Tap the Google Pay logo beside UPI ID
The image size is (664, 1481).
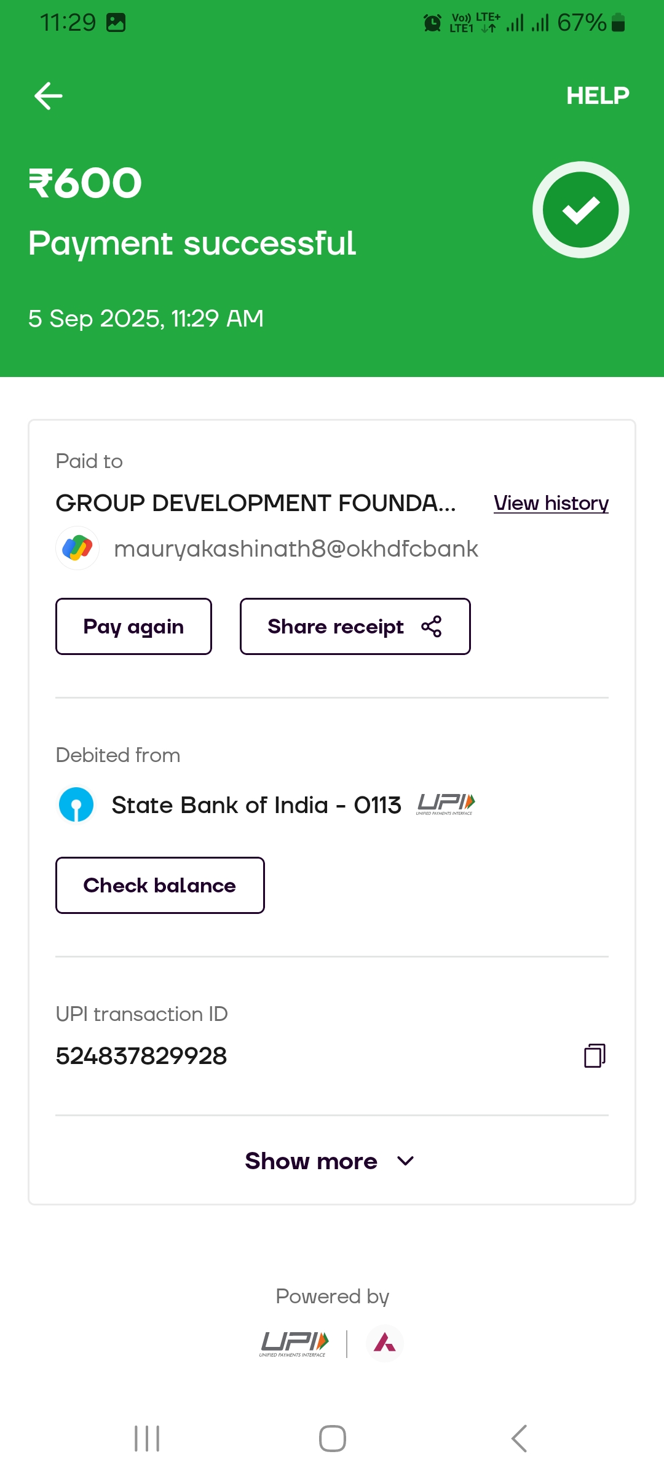point(77,548)
